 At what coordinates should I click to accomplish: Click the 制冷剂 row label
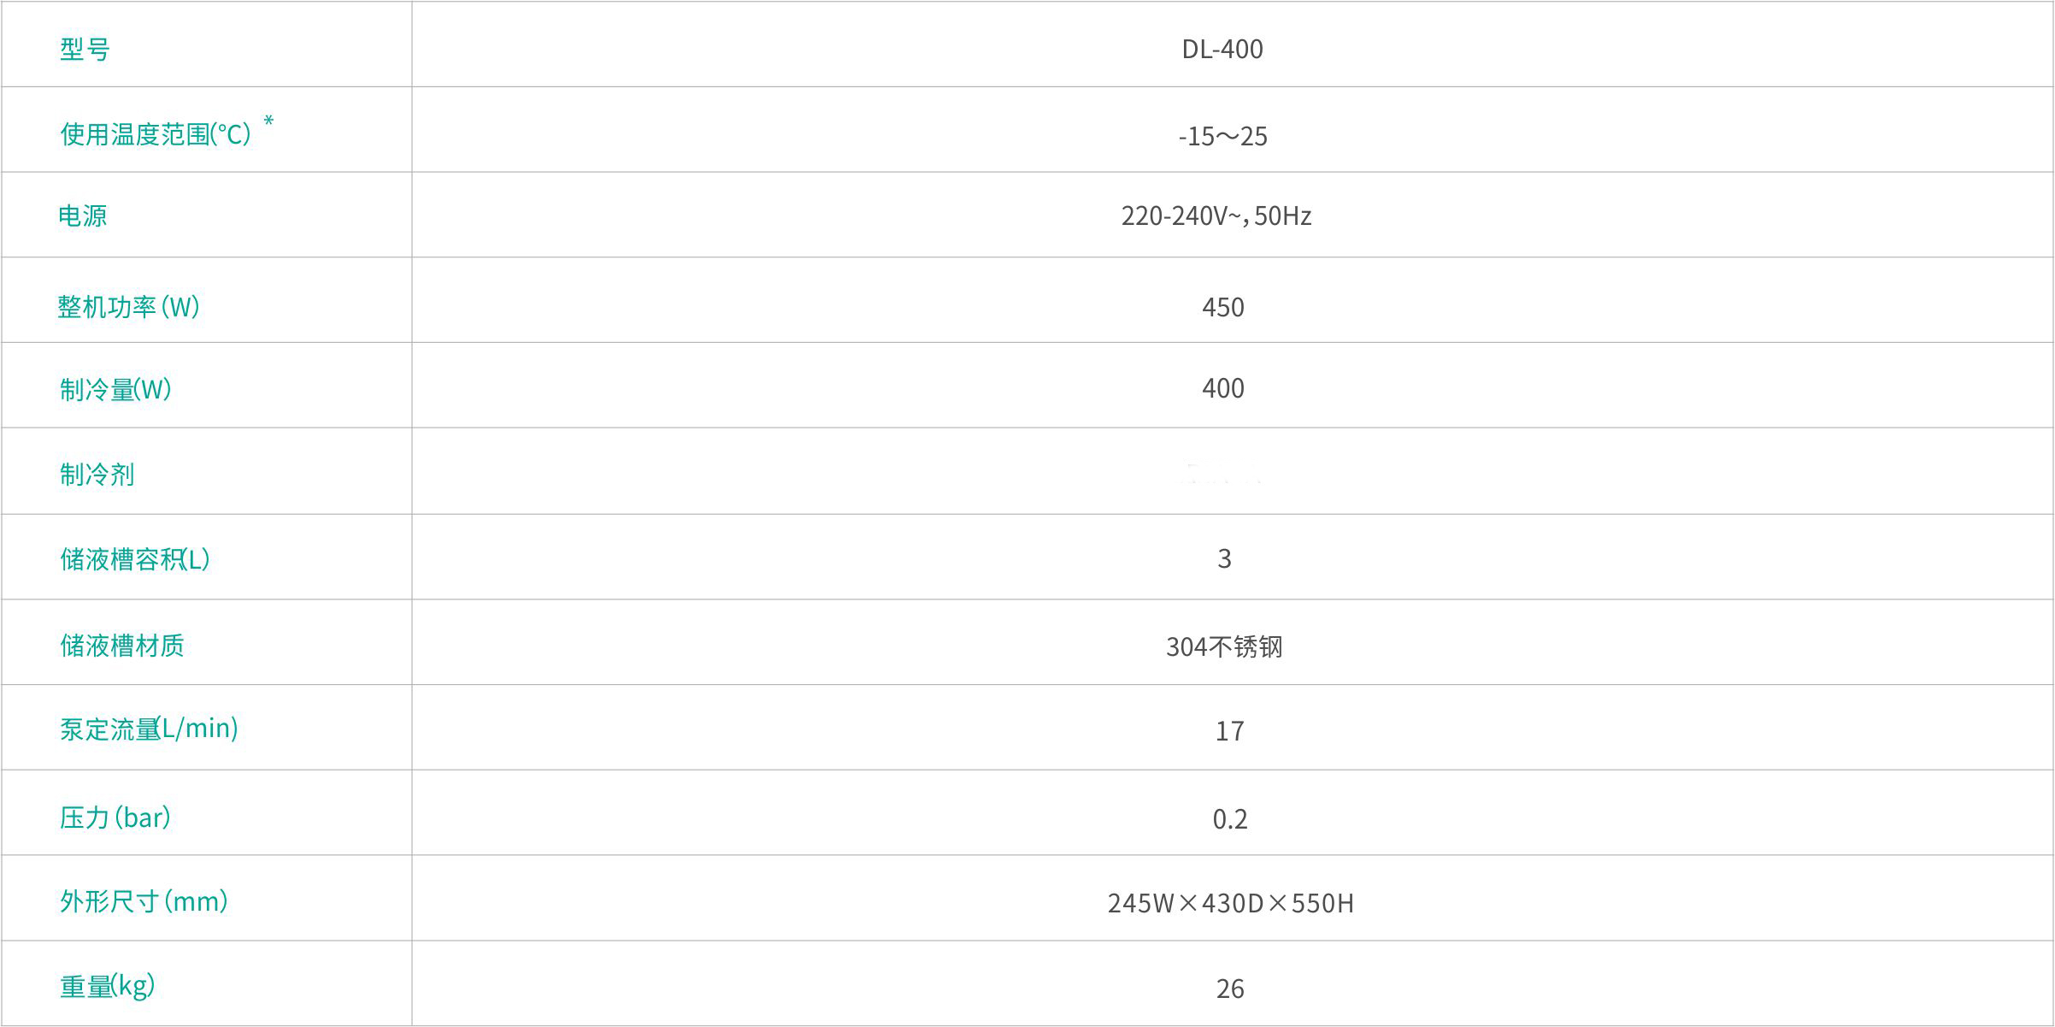[97, 474]
